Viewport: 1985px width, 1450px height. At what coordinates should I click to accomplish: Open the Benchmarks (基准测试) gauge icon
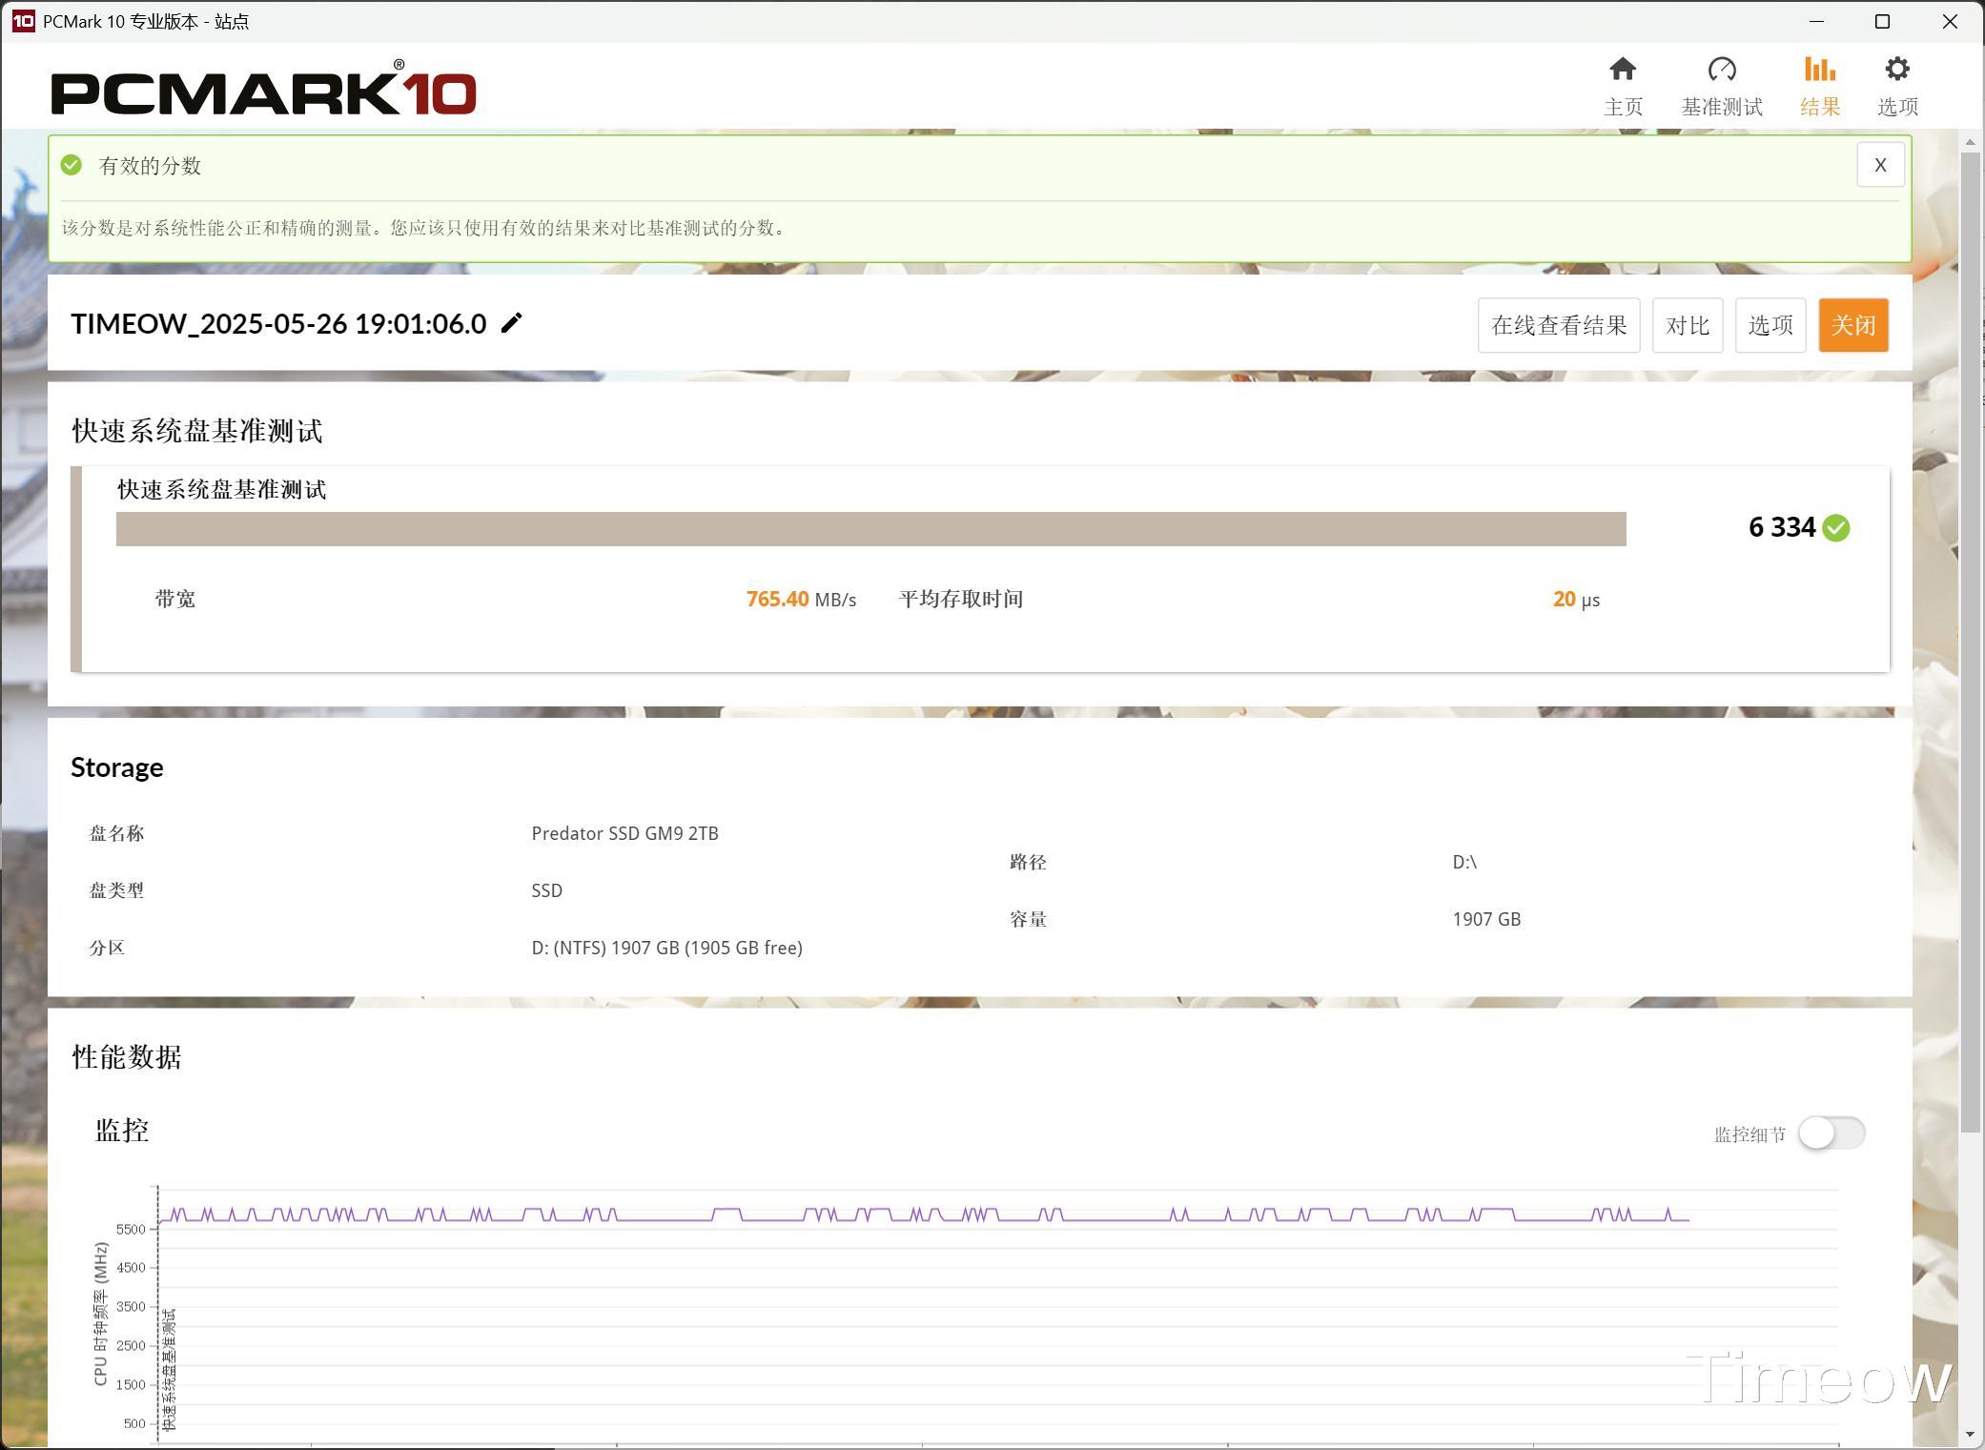coord(1721,71)
